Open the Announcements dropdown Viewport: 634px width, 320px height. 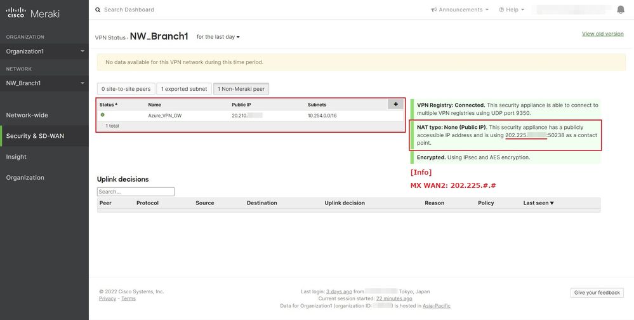460,10
